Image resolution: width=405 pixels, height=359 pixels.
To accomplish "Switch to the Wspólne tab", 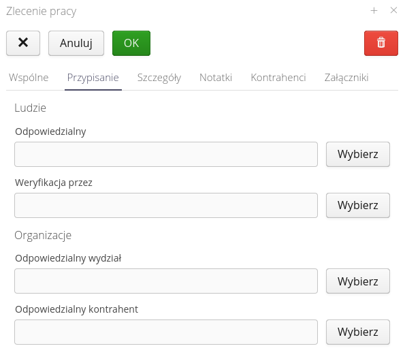I will click(x=29, y=78).
